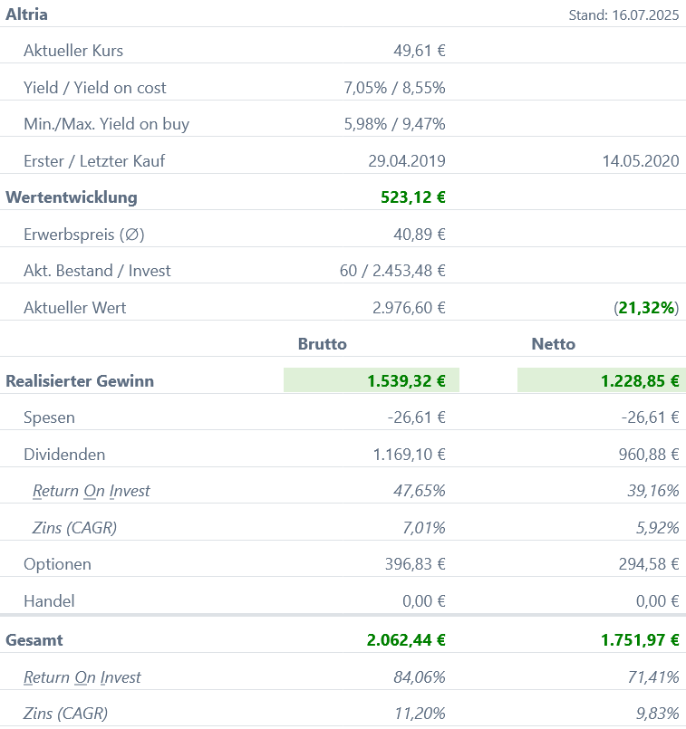Select the gross total 2.062,44 €

[x=406, y=640]
